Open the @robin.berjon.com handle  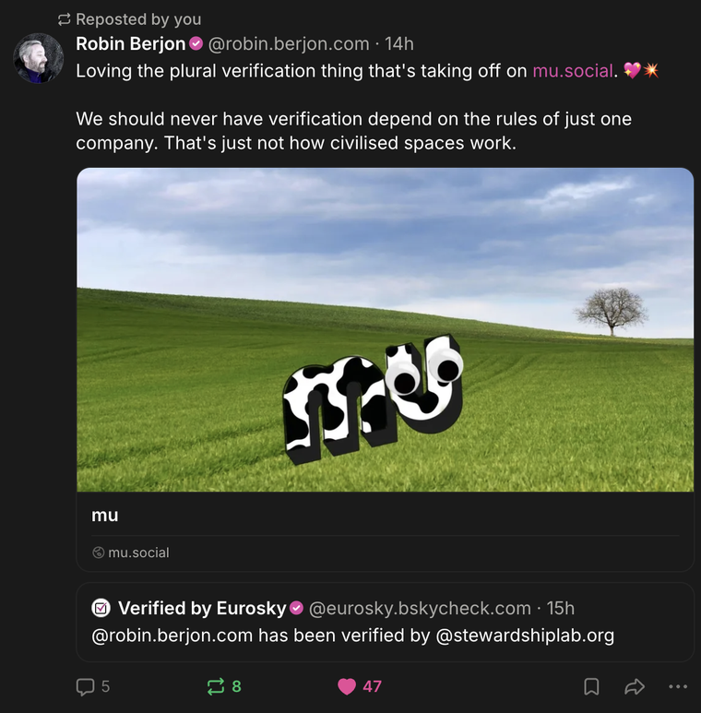point(289,44)
